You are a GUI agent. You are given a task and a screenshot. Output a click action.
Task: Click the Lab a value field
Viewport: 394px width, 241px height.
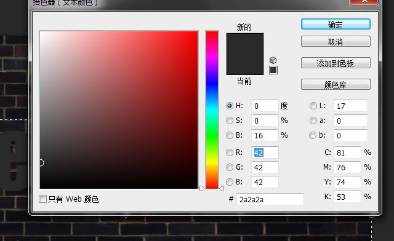pos(351,120)
